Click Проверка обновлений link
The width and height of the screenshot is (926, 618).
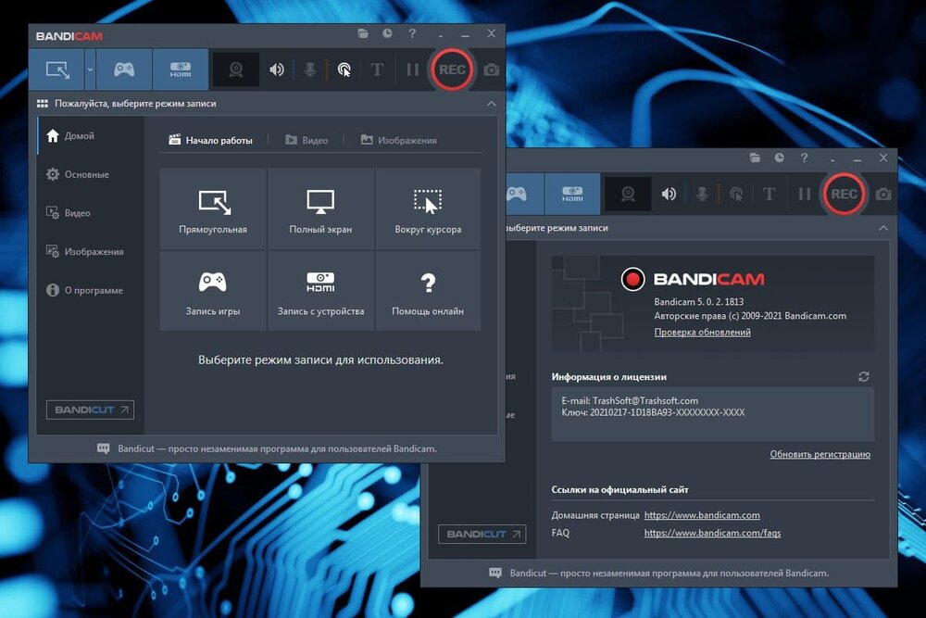[702, 332]
